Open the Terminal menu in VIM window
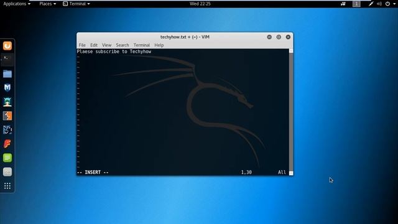The width and height of the screenshot is (398, 224). coord(142,45)
